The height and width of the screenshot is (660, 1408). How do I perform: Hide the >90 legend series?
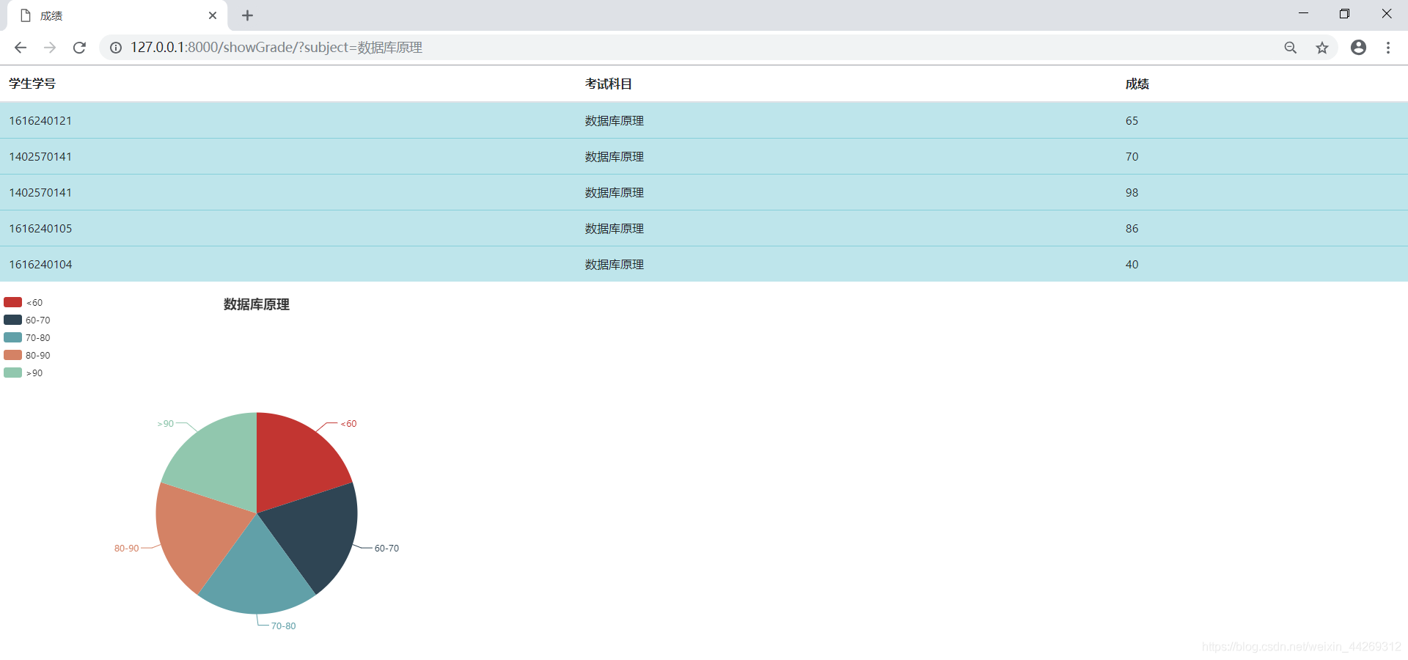(x=23, y=373)
